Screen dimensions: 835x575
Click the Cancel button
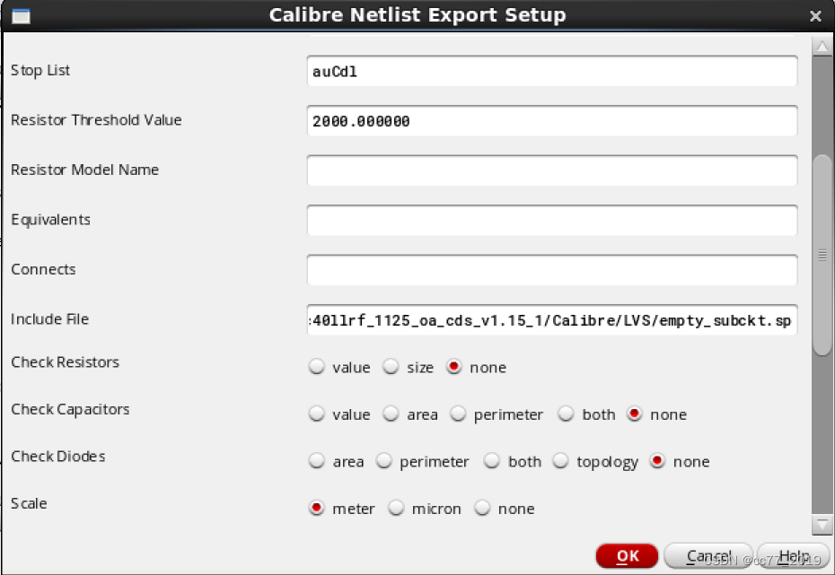pos(708,556)
